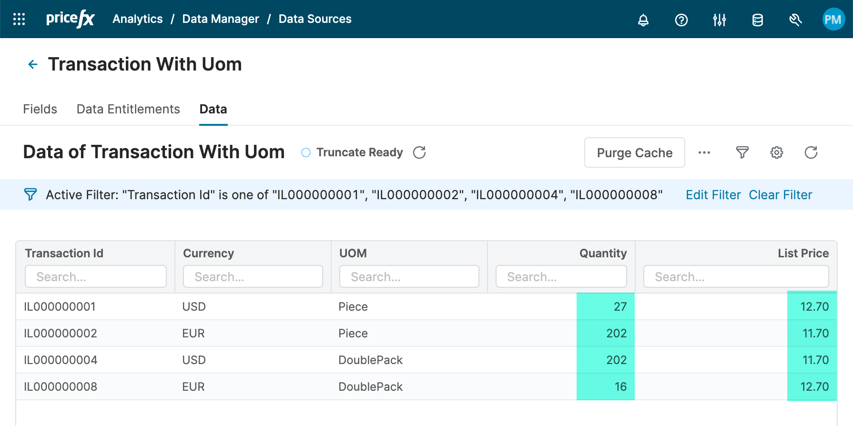The image size is (853, 426).
Task: Select row IL000000008 transaction id
Action: click(61, 386)
